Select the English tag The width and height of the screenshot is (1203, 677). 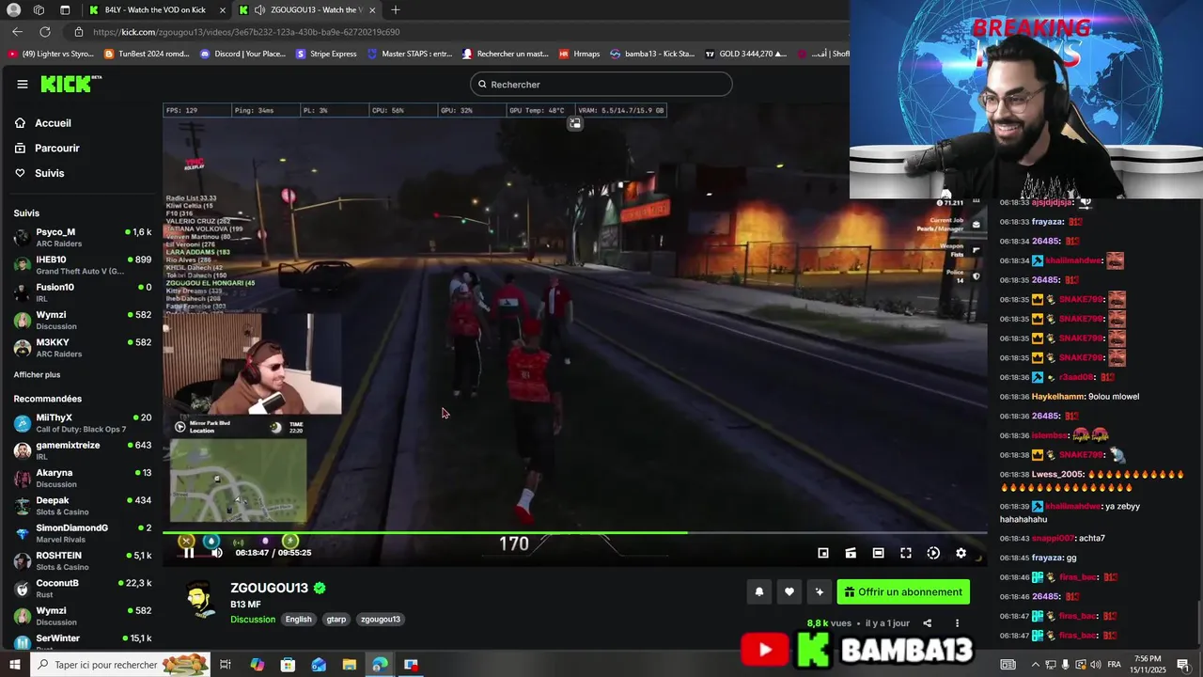298,619
